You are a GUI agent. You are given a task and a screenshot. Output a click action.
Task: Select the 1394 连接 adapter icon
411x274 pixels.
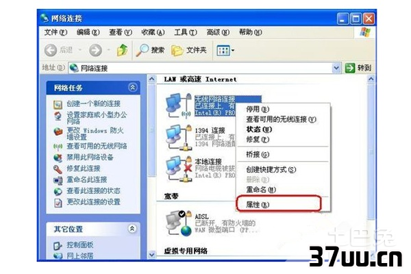tap(178, 137)
